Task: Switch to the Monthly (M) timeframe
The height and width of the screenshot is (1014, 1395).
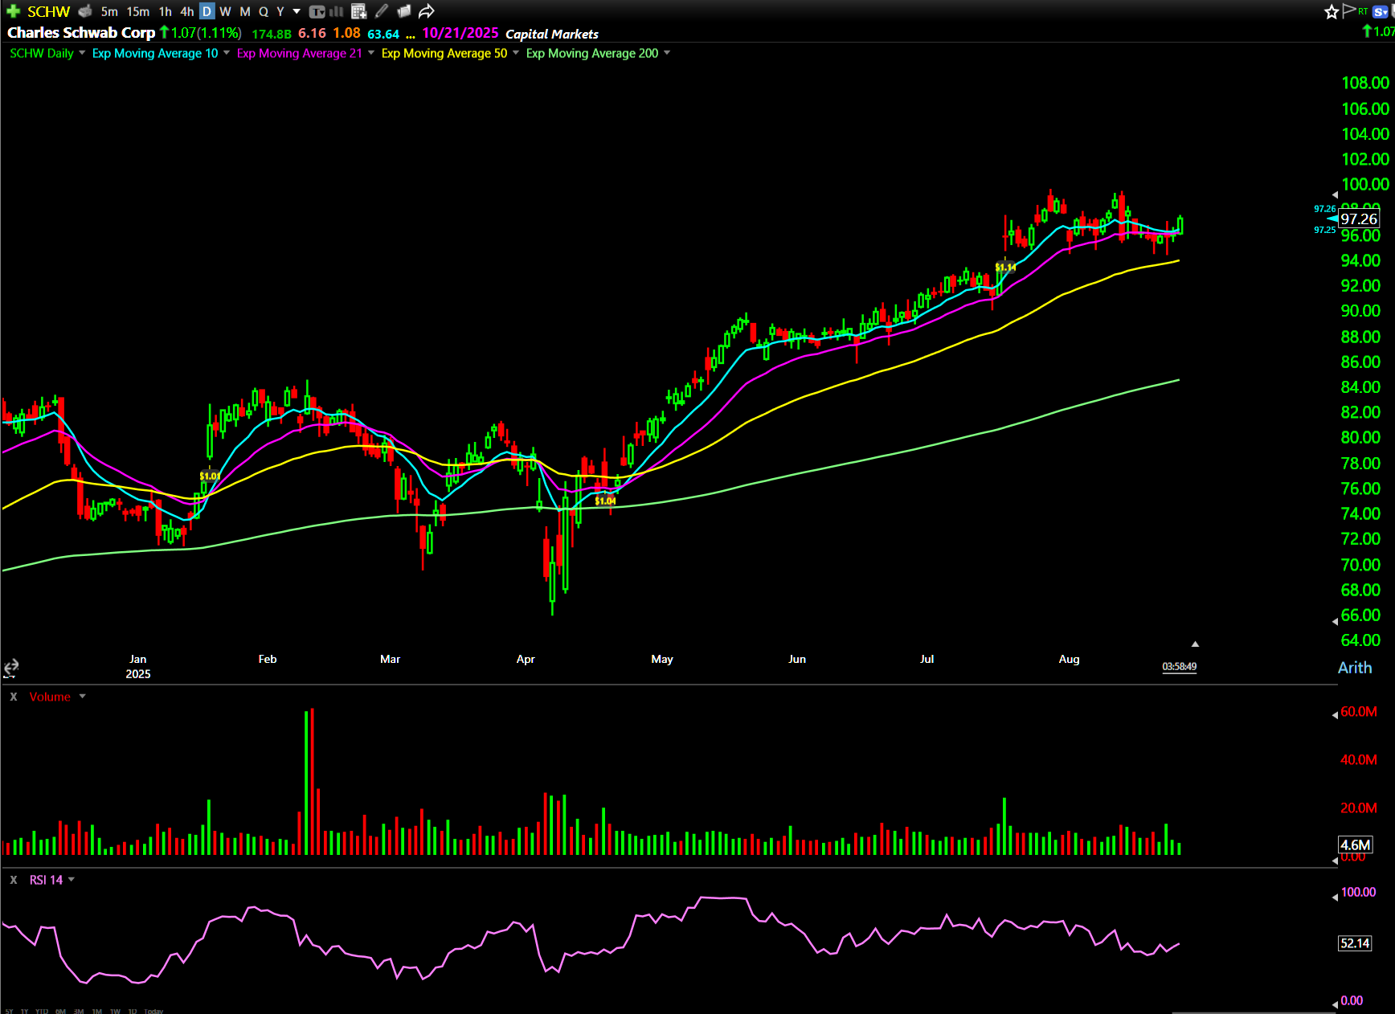Action: click(x=245, y=11)
